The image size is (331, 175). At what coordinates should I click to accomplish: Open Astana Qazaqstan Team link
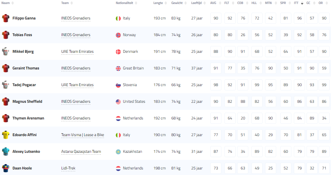[81, 152]
